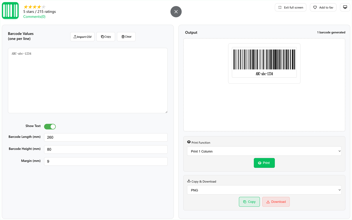352x220 pixels.
Task: Click the text area resize handle
Action: [x=166, y=112]
